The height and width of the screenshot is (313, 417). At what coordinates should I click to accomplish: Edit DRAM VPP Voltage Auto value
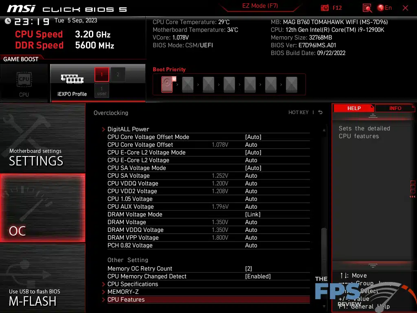pos(251,238)
